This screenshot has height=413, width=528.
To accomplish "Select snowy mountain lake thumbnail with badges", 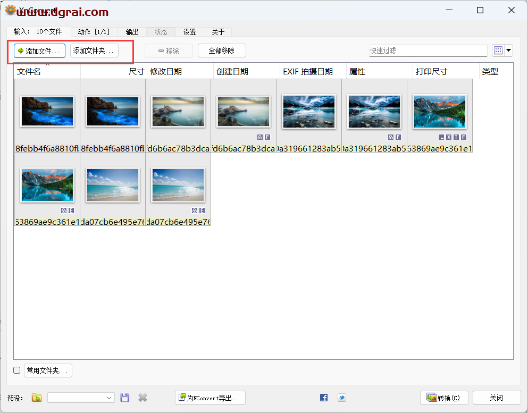I will click(x=374, y=112).
